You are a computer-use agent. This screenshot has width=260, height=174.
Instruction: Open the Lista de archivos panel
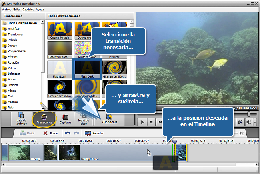(21, 119)
